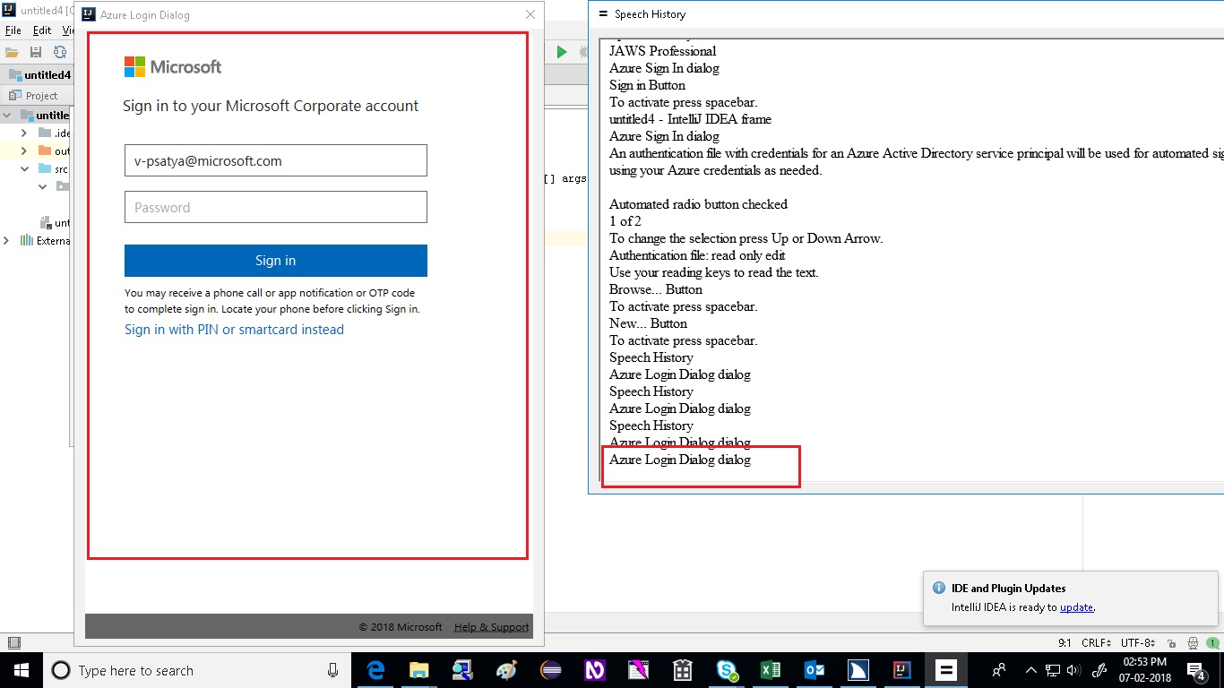Click the update link in the plugin notification

coord(1077,607)
